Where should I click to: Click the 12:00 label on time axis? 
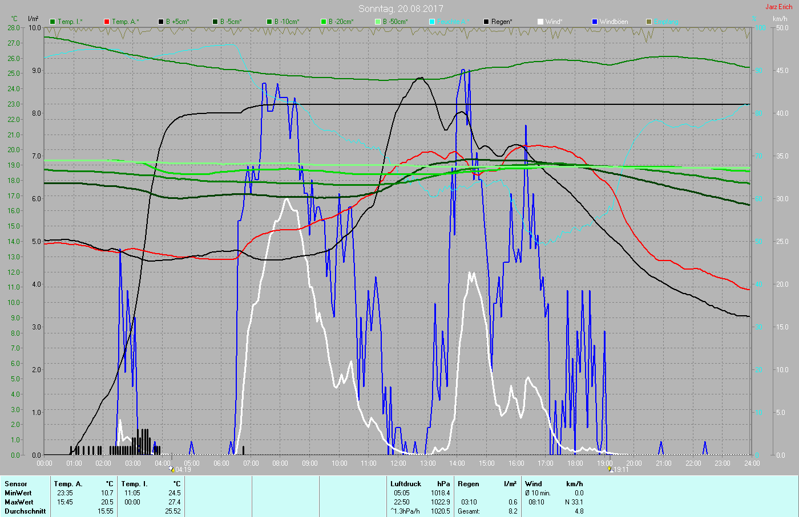click(x=398, y=463)
